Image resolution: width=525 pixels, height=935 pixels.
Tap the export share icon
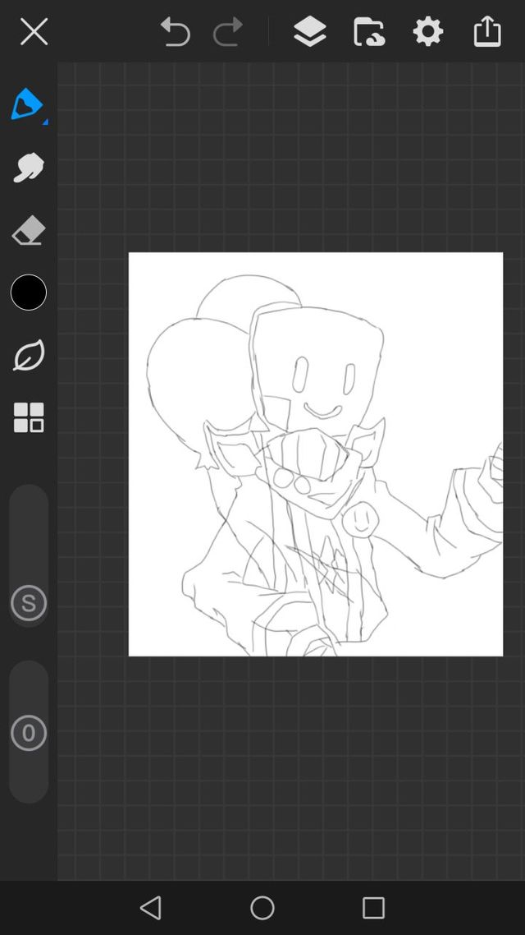point(486,32)
